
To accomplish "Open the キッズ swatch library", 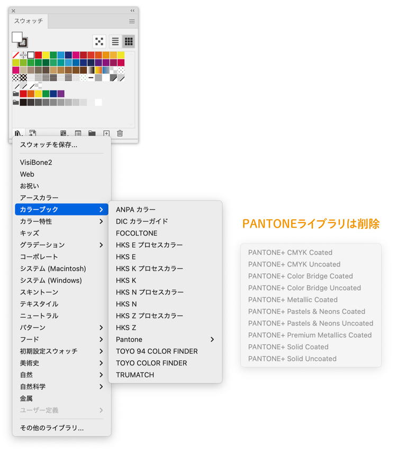I will (x=61, y=233).
